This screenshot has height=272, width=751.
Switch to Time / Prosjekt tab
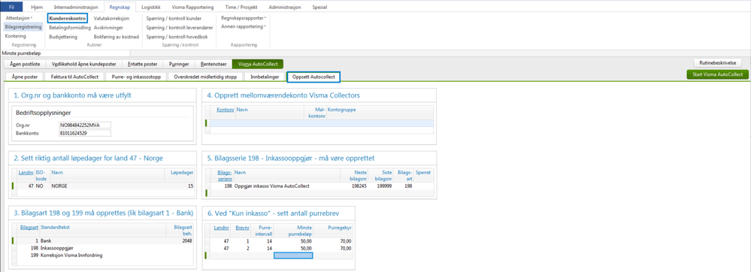(x=242, y=8)
